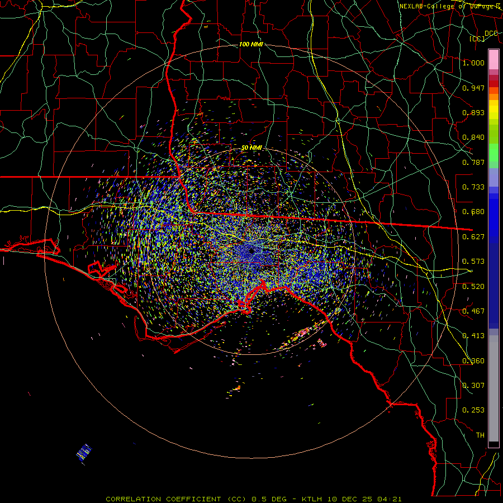Click the TH threshold label on legend

480,435
